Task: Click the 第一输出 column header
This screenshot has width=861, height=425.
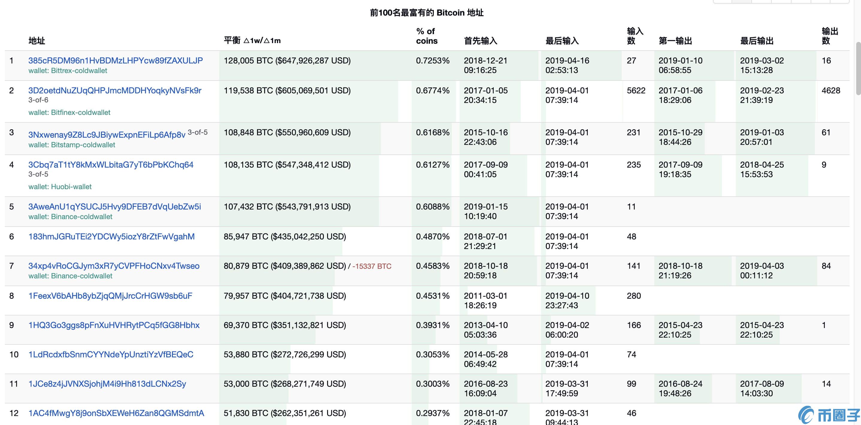Action: click(x=675, y=41)
